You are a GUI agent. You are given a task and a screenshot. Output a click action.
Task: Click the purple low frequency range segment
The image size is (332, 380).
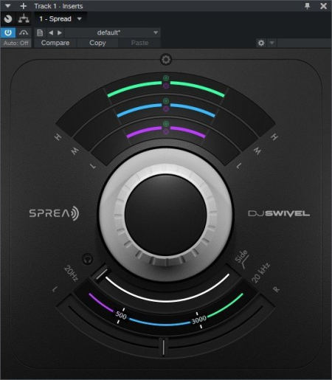[x=101, y=303]
